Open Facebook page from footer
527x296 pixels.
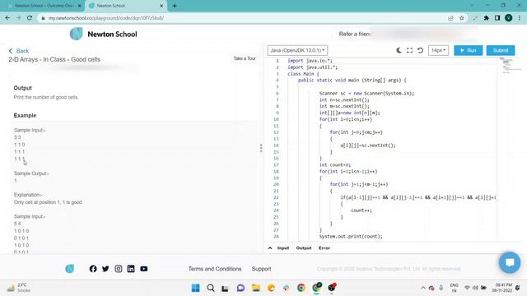[x=93, y=269]
